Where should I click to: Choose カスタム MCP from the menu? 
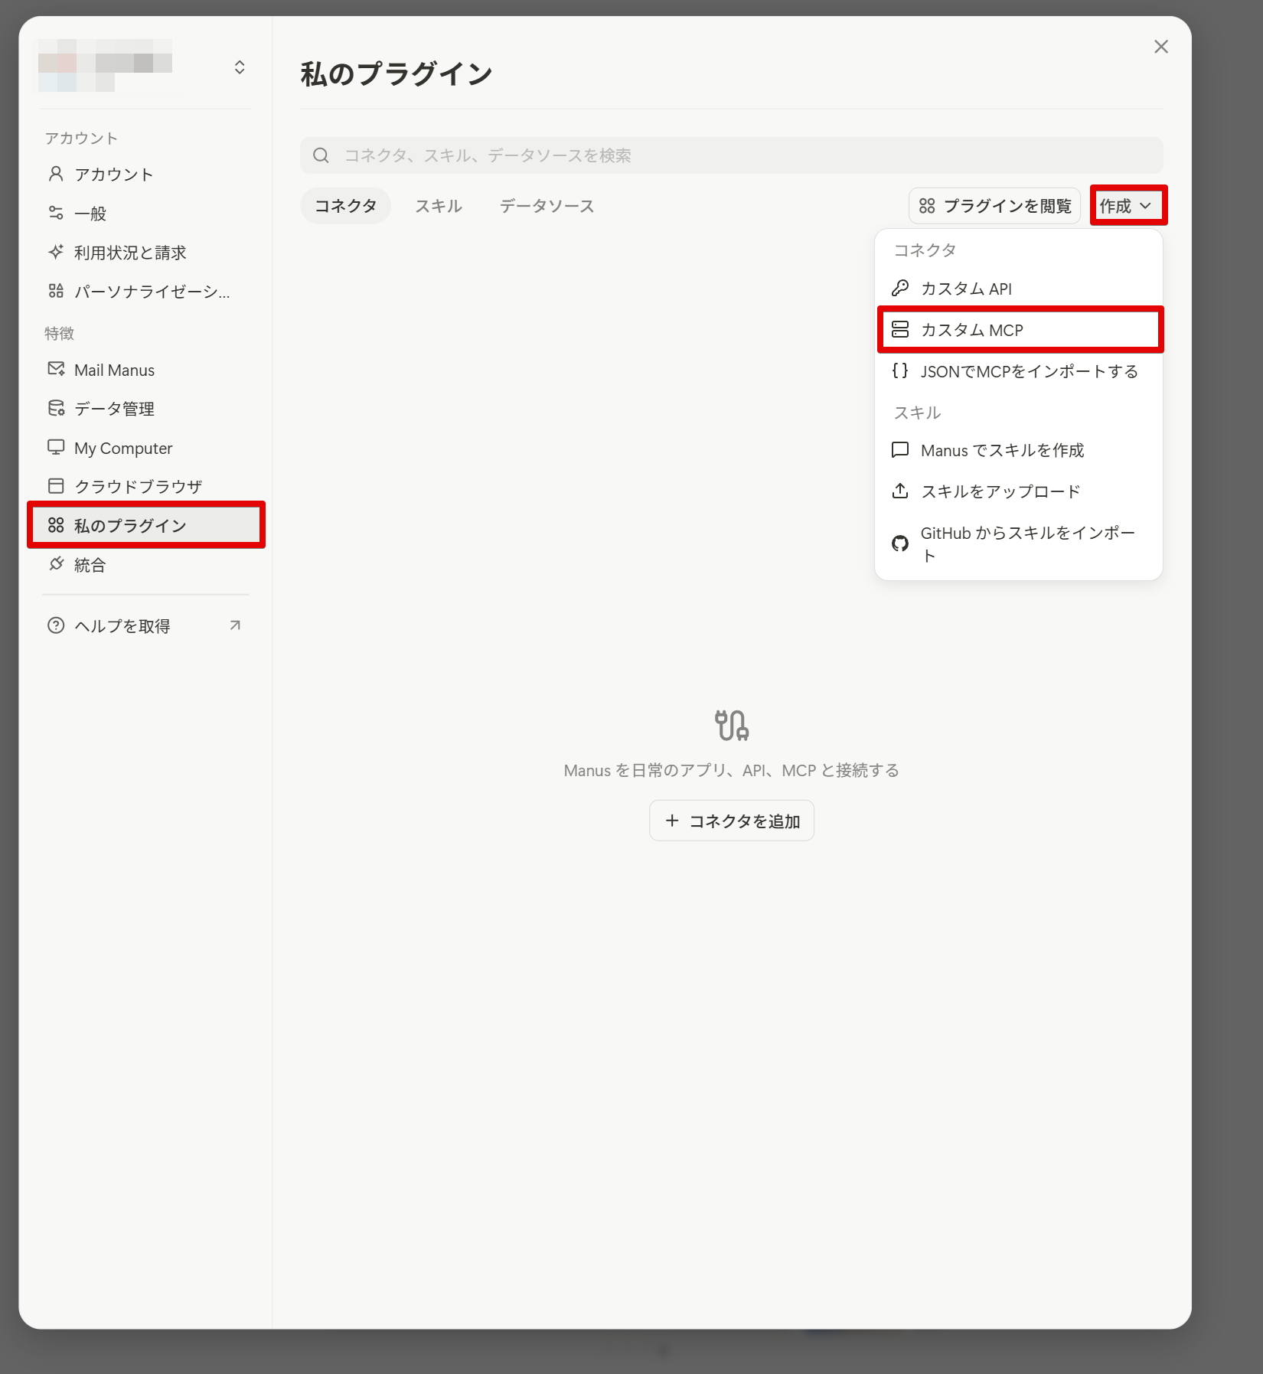(x=1019, y=330)
